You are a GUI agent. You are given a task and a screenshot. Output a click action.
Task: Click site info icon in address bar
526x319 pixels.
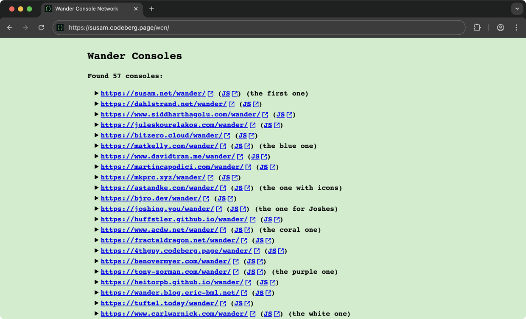tap(60, 27)
